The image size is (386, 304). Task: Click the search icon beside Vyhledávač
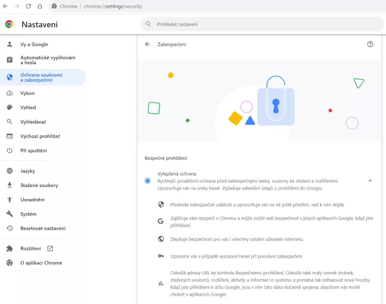point(10,122)
